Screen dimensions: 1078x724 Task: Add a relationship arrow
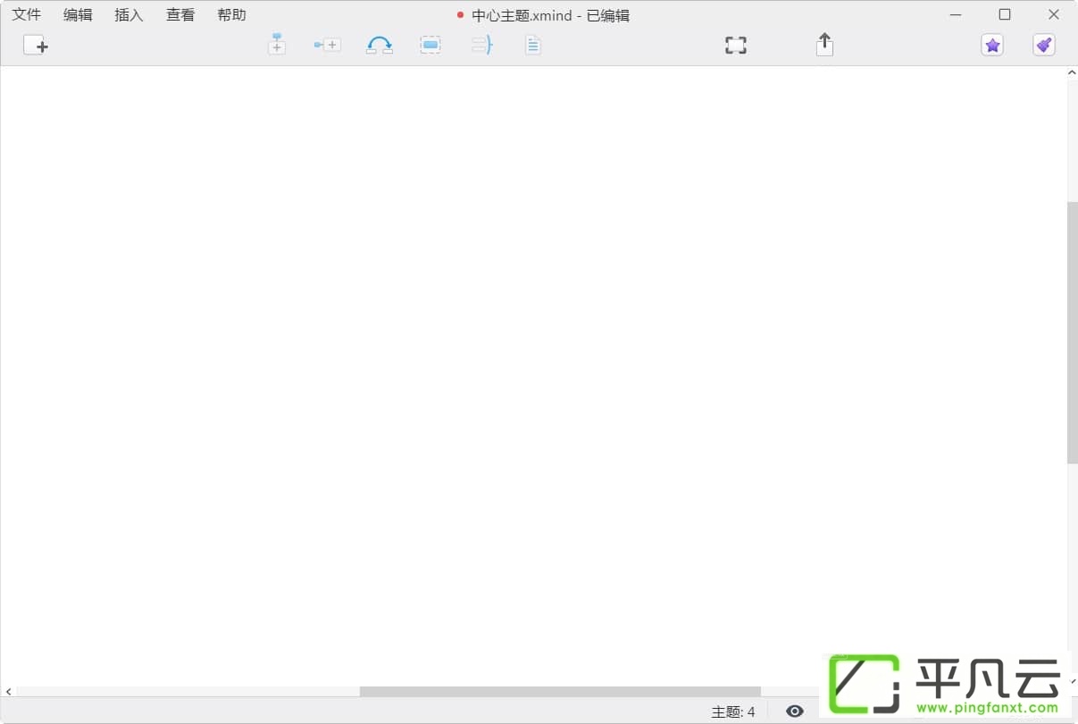380,45
